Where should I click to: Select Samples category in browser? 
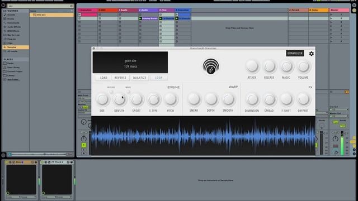(16, 47)
